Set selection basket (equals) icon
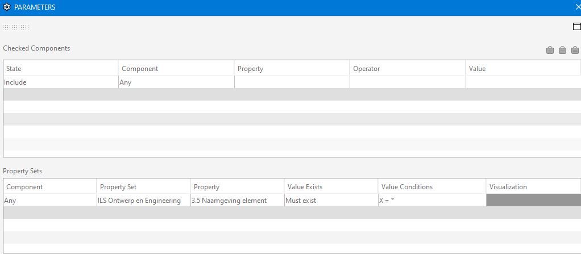 click(x=575, y=50)
